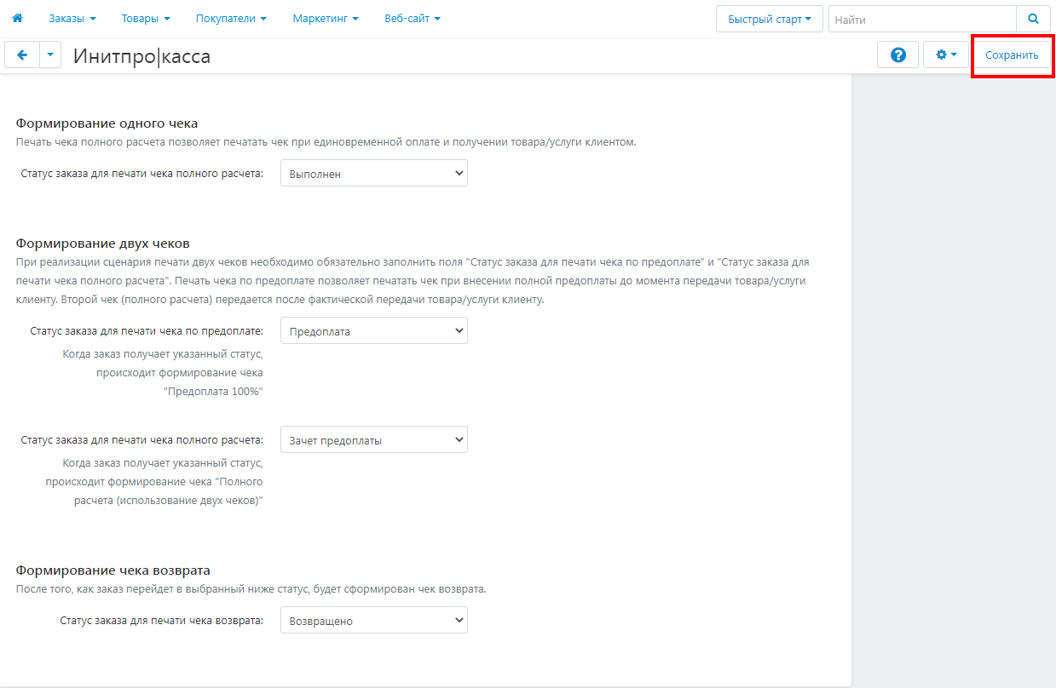Click heading Формирование одного чека
Viewport: 1056px width, 688px height.
107,123
